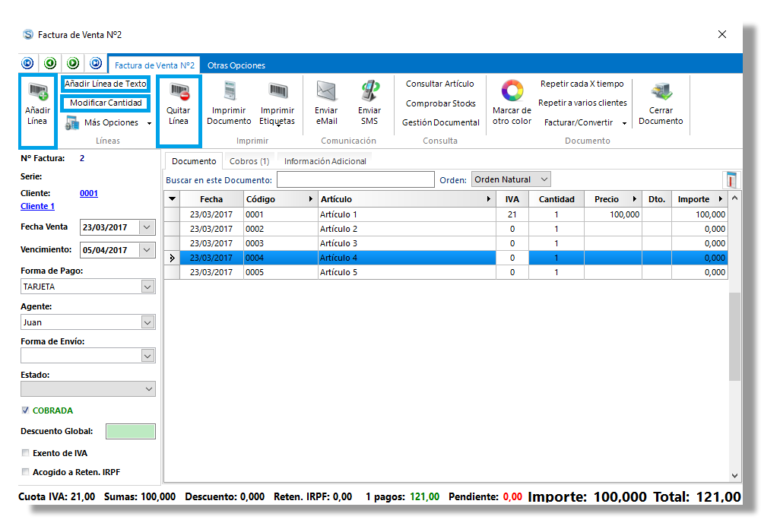Click Comprobar Stocks button
The image size is (761, 523).
coord(440,103)
